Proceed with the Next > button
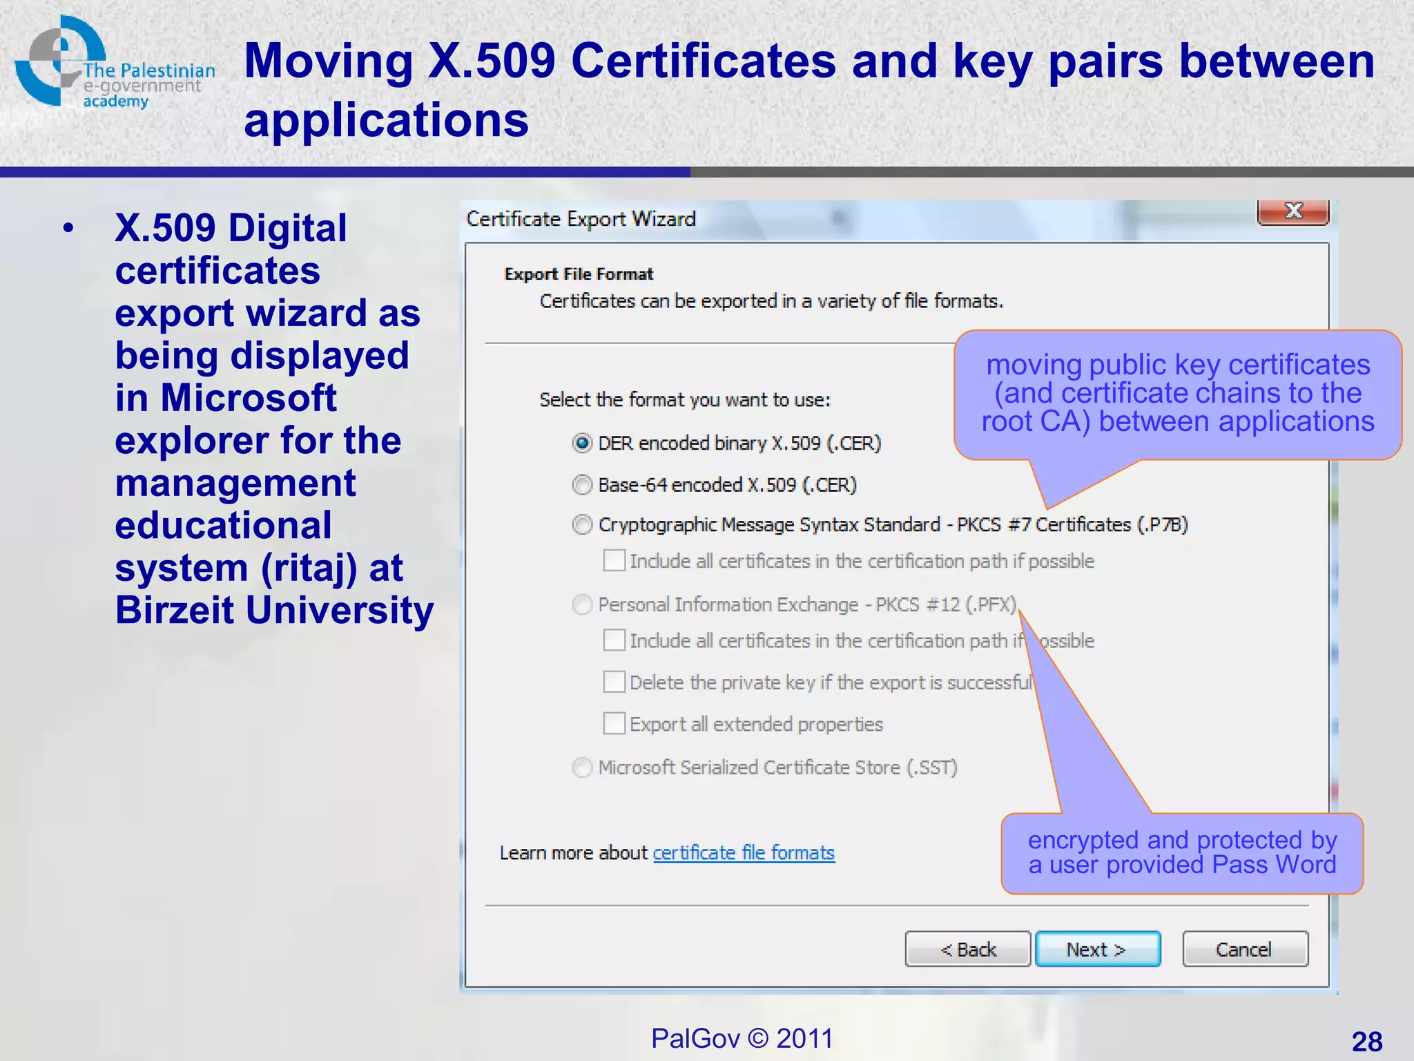The height and width of the screenshot is (1061, 1414). [1098, 949]
